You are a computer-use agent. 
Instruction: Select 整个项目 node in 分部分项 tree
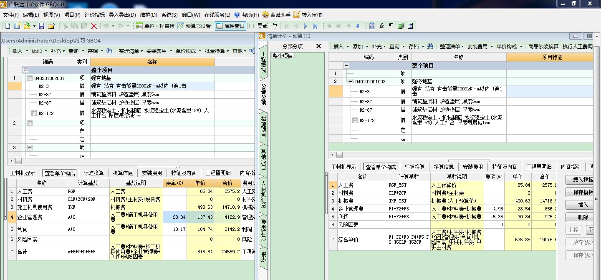coord(283,55)
